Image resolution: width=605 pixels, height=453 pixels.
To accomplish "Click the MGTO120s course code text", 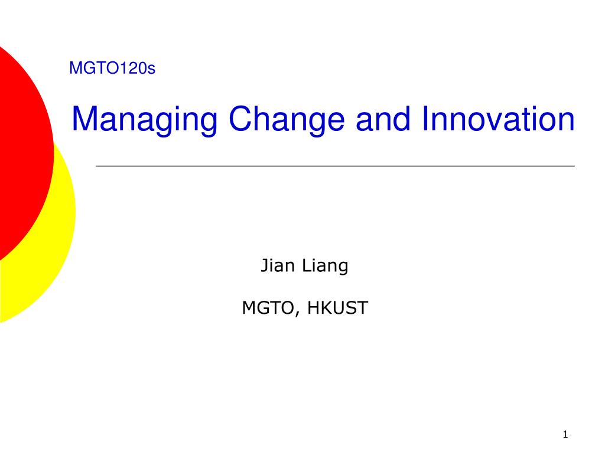I will point(112,68).
